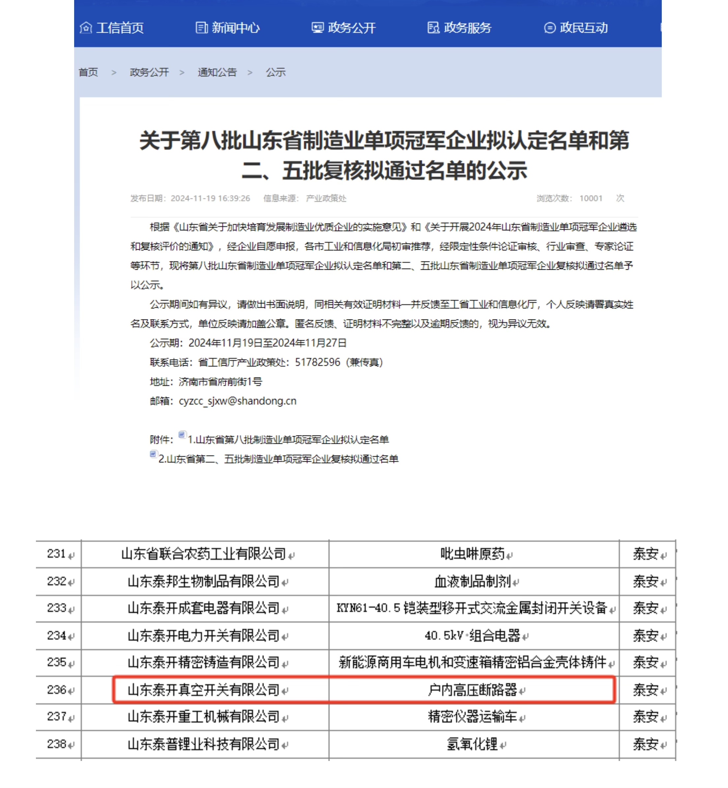
Task: Click the chat icon beside 政民互动
Action: click(550, 28)
